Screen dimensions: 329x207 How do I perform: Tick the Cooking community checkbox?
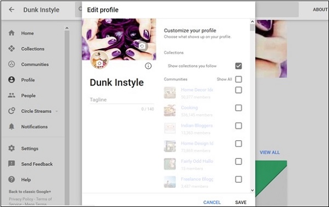(239, 108)
